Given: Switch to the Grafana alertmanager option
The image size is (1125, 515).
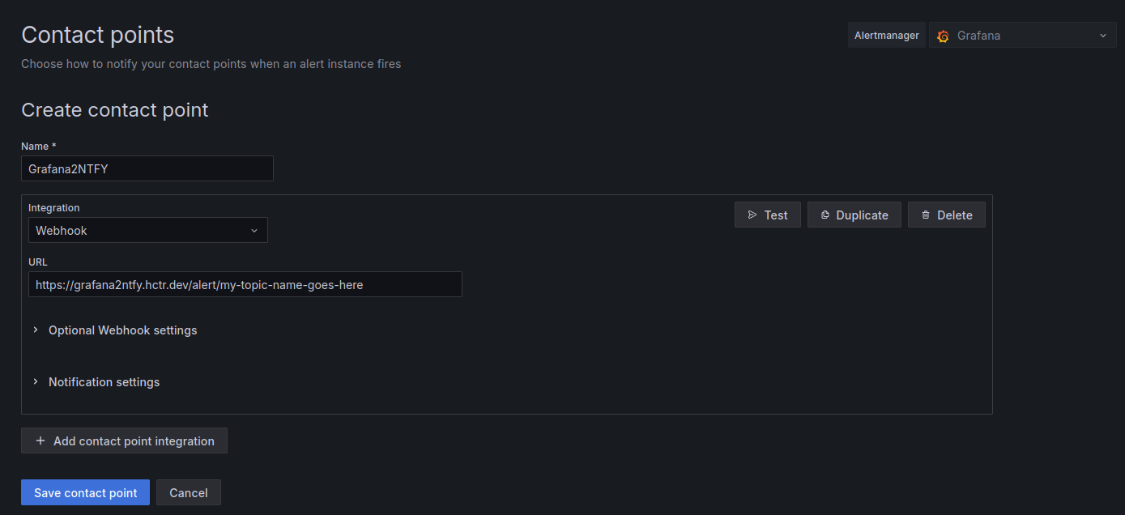Looking at the screenshot, I should [x=980, y=36].
